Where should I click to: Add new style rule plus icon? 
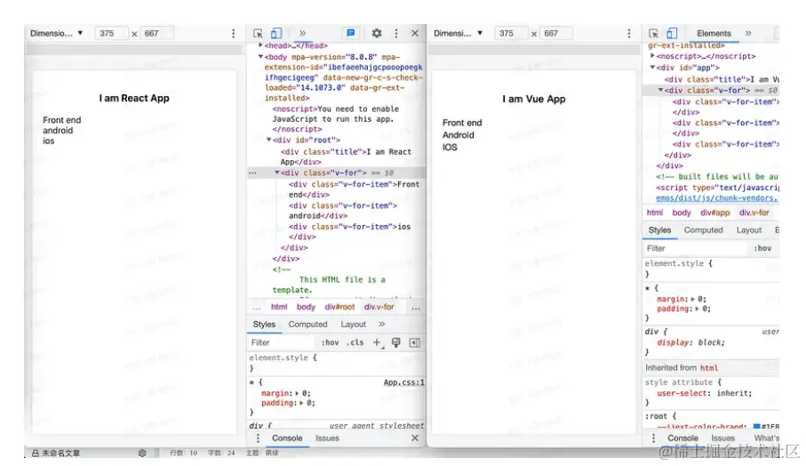pyautogui.click(x=377, y=342)
